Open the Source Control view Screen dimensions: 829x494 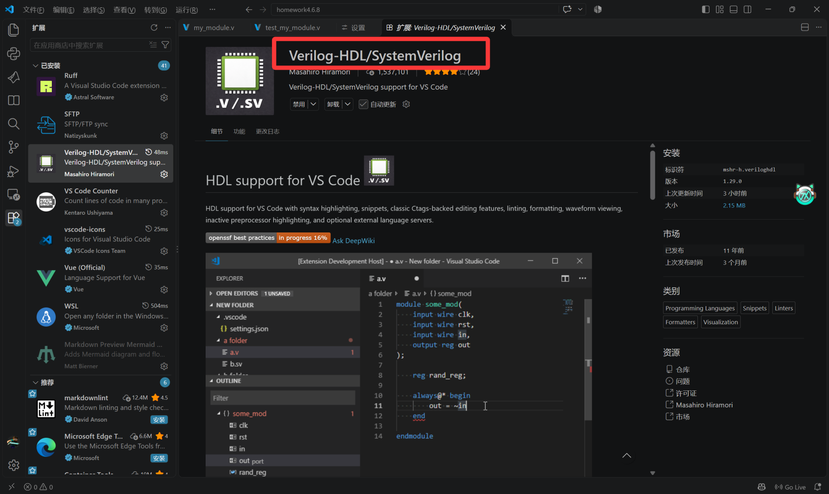coord(14,147)
